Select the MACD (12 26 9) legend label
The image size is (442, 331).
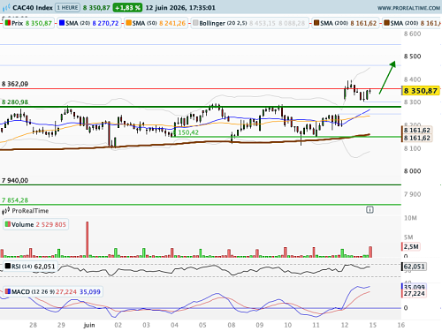point(33,292)
